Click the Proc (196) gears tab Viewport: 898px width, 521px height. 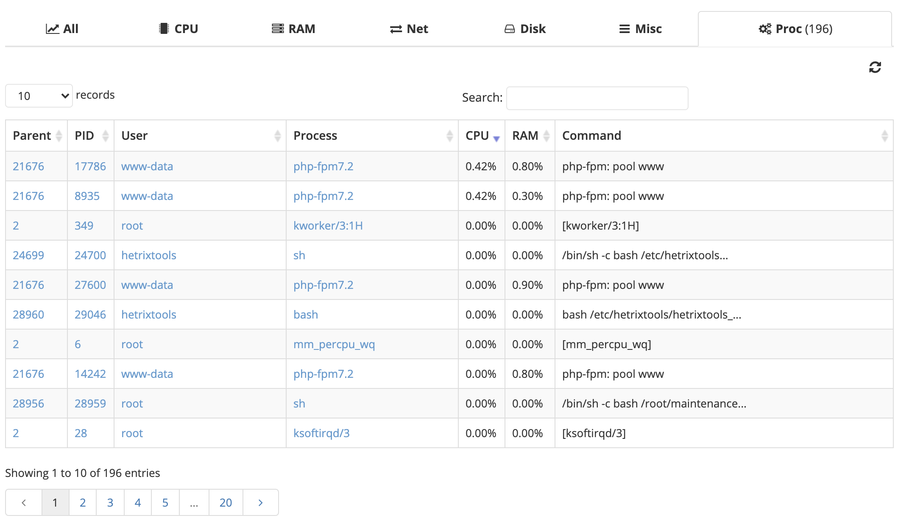tap(795, 29)
